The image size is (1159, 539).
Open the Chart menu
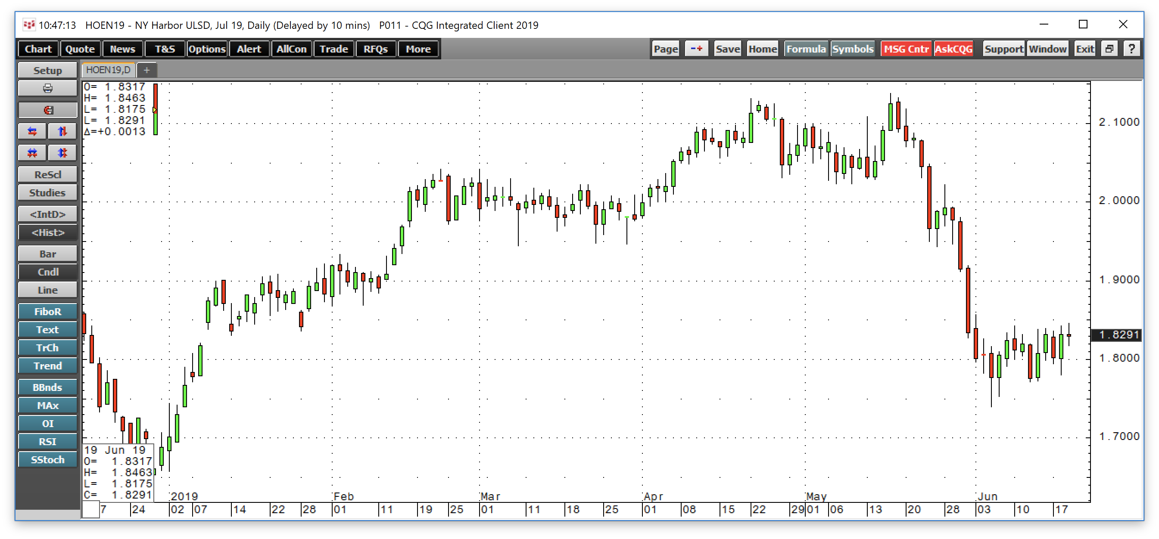38,49
